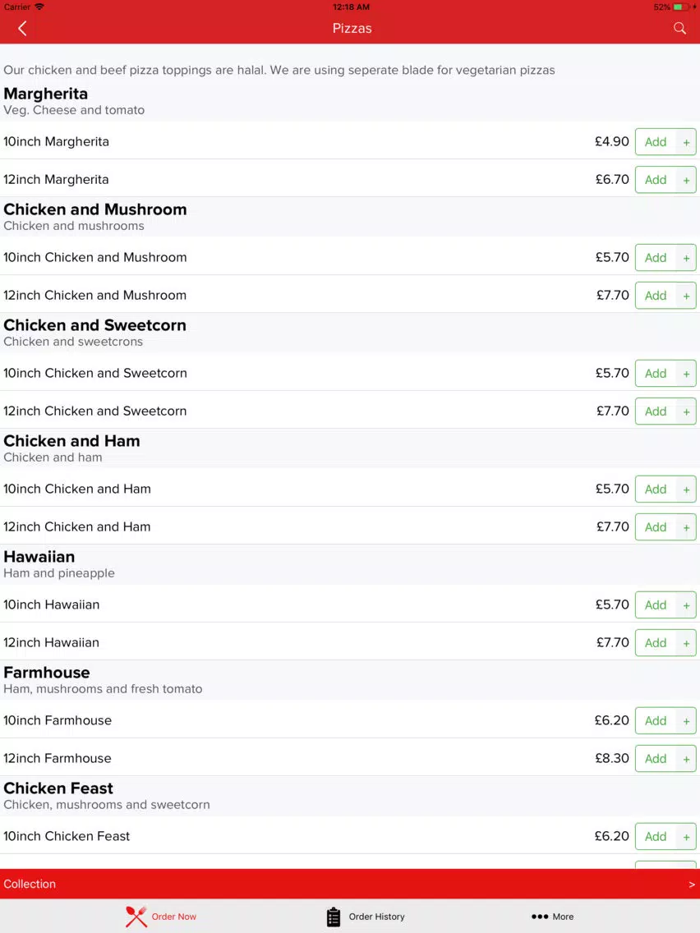Open the More tab

[552, 917]
